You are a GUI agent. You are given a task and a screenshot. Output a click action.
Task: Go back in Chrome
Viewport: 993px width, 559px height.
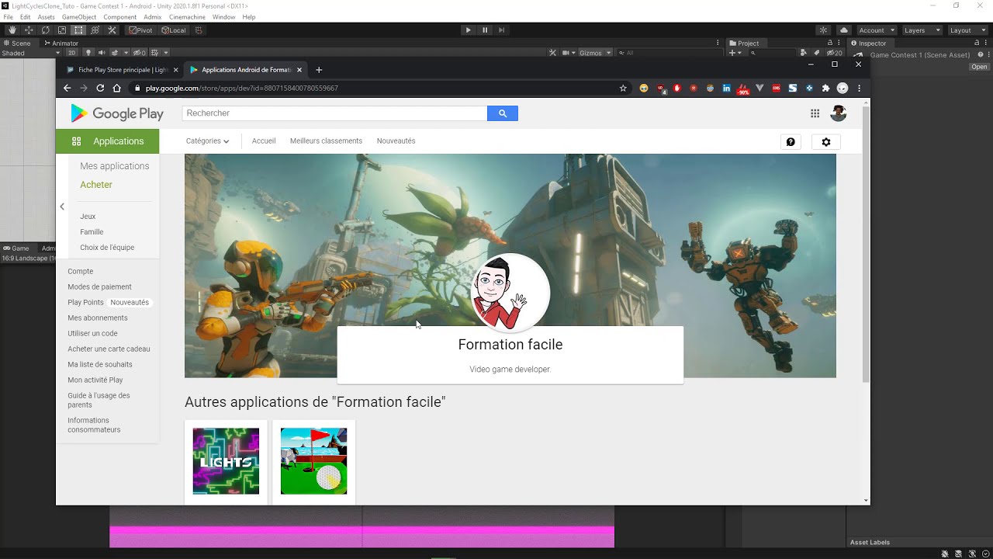pyautogui.click(x=67, y=89)
